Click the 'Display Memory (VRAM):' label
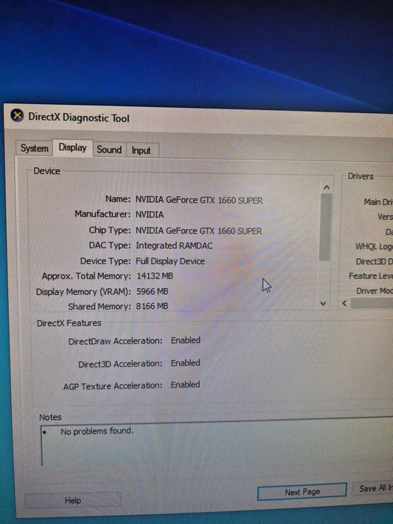Image resolution: width=393 pixels, height=524 pixels. pyautogui.click(x=84, y=292)
